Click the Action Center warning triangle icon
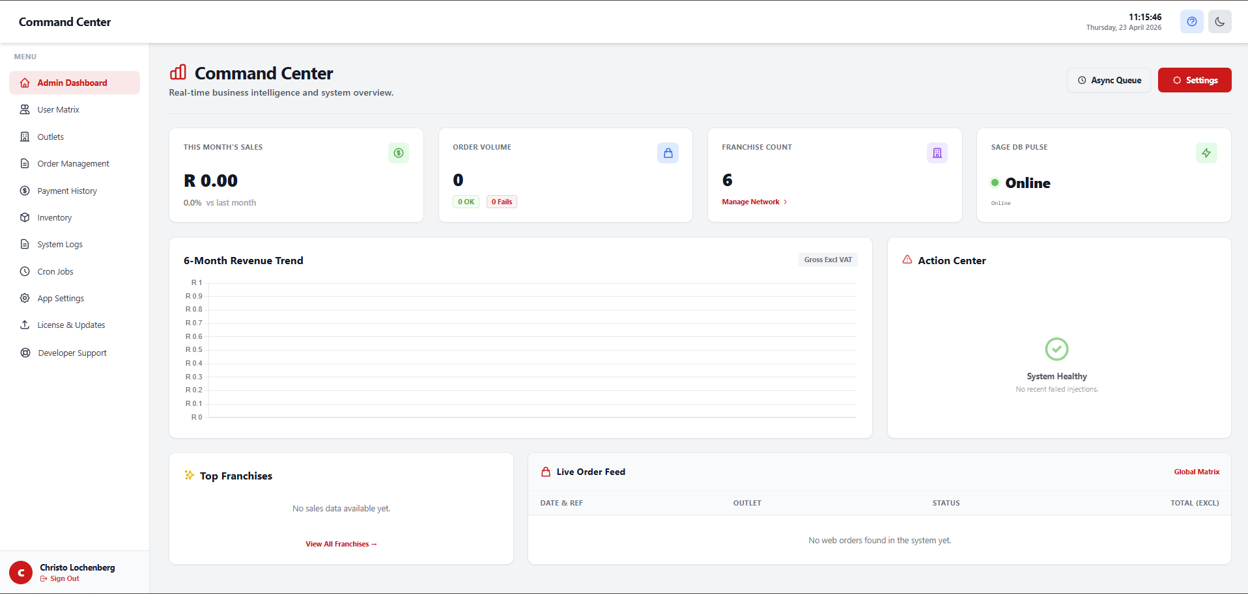Image resolution: width=1248 pixels, height=594 pixels. tap(907, 260)
